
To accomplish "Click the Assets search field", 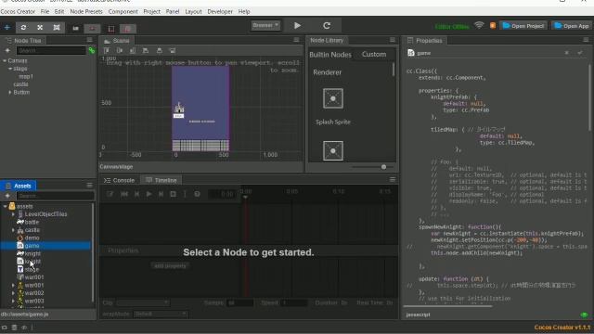I will [x=56, y=196].
